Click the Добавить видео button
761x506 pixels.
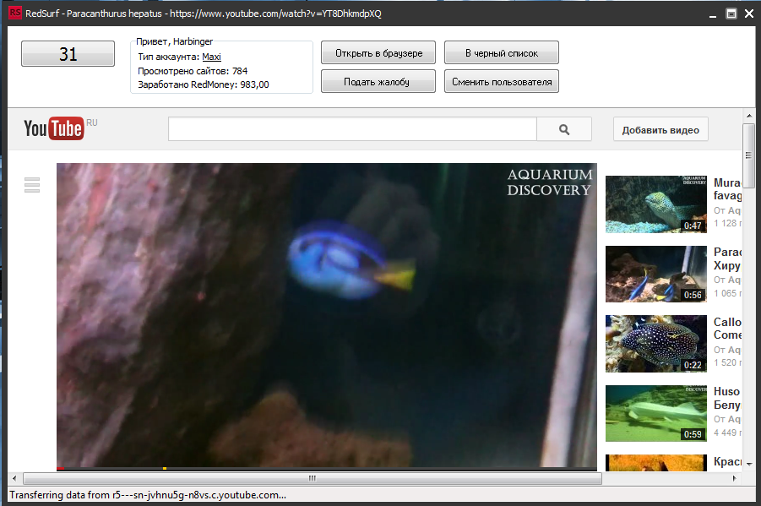click(660, 129)
